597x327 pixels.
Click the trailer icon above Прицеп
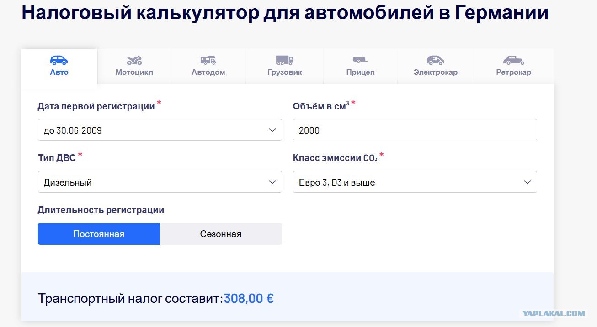[360, 60]
